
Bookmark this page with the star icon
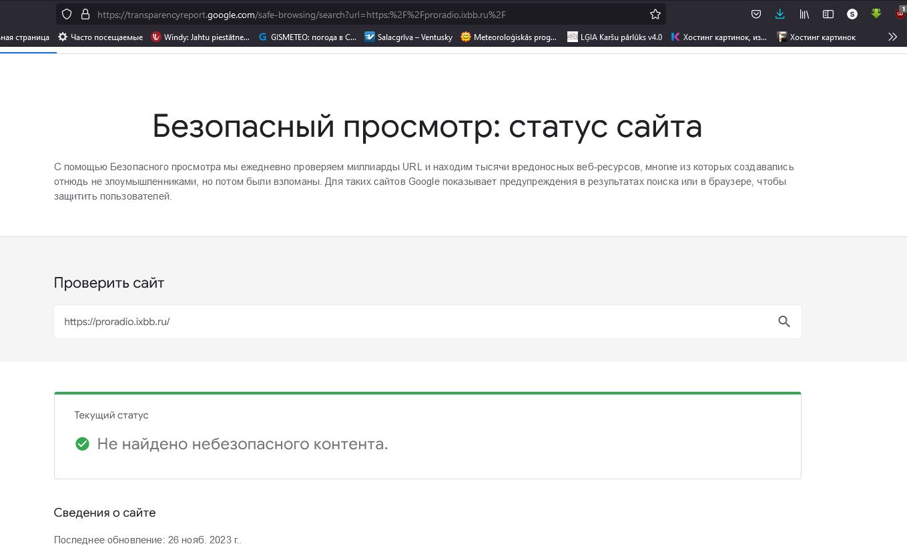(x=655, y=14)
